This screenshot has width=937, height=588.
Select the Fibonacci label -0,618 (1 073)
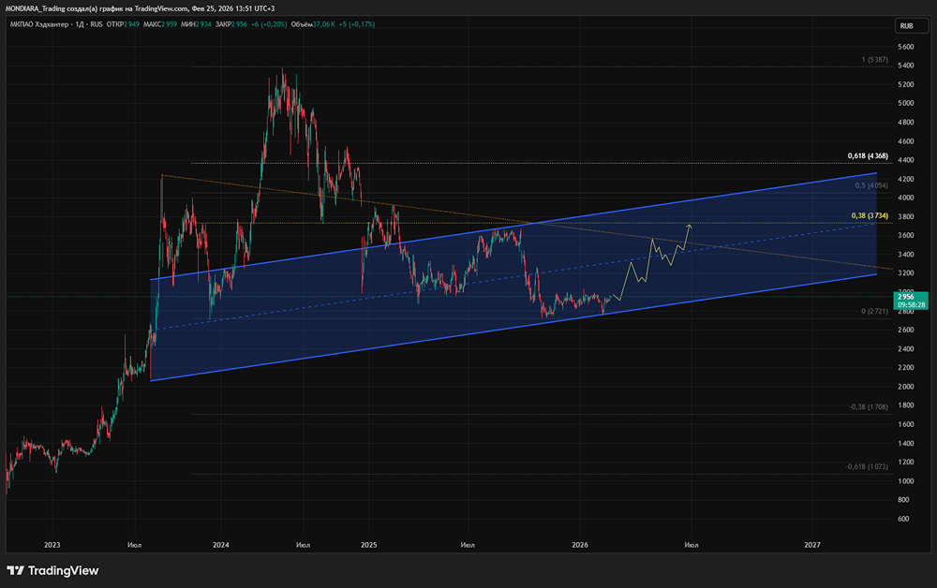click(867, 466)
